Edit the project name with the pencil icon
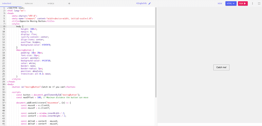 tap(150, 3)
